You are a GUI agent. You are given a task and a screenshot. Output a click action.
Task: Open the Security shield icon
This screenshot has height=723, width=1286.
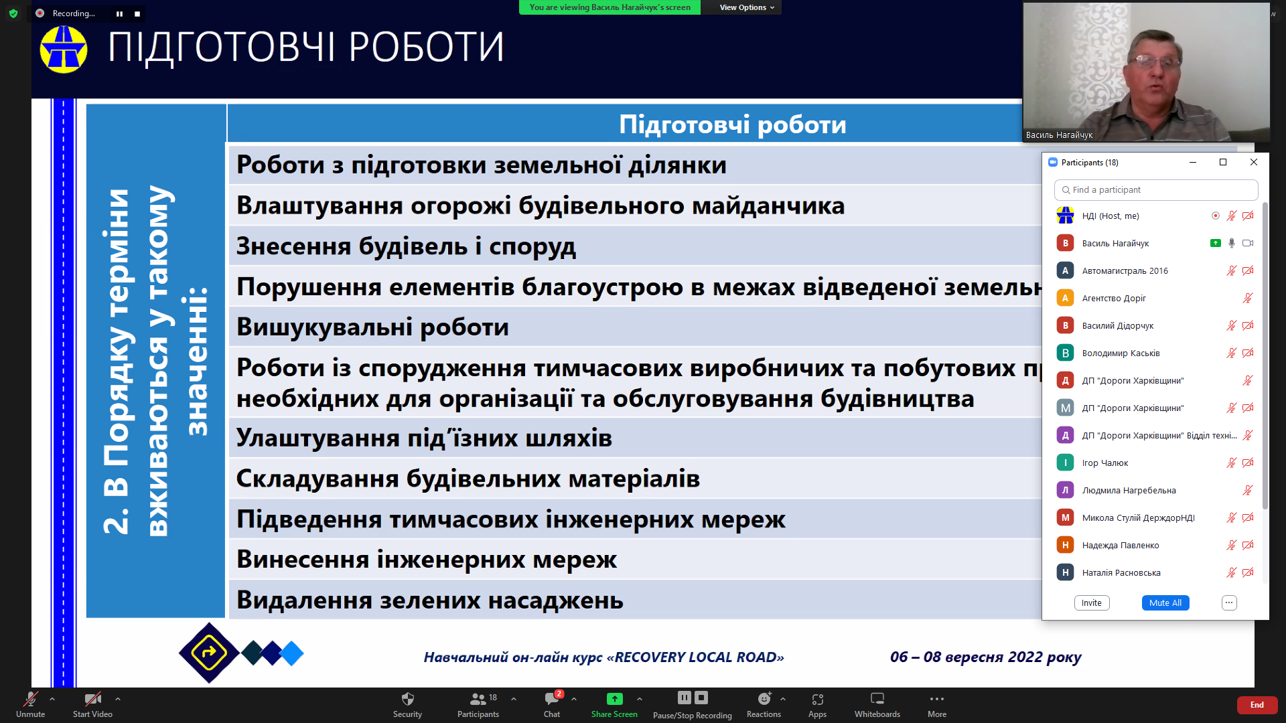[407, 699]
